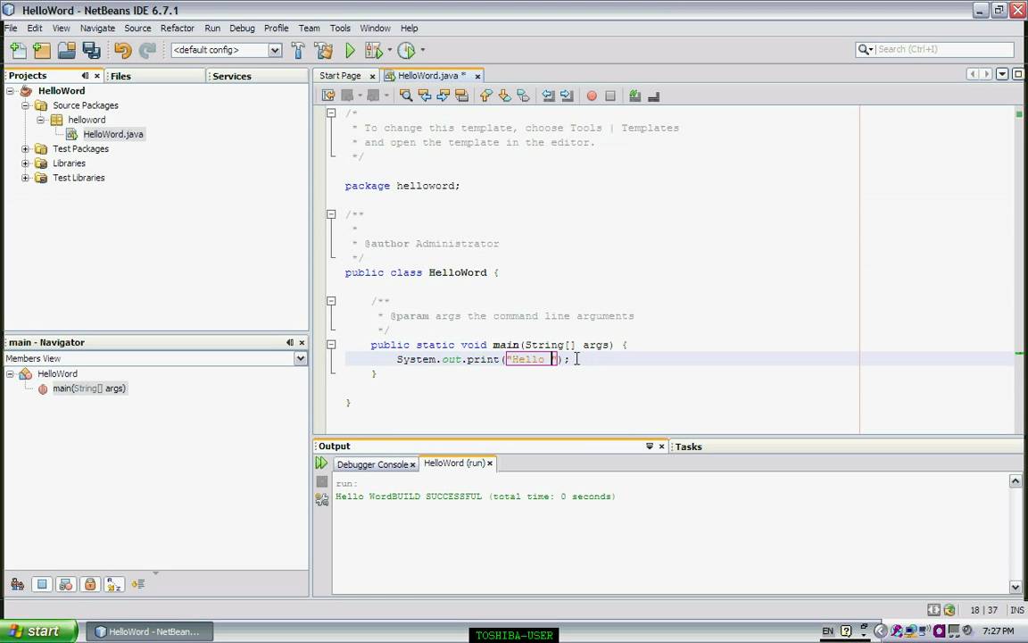
Task: Select main(String[] args) in Navigator
Action: pyautogui.click(x=89, y=388)
